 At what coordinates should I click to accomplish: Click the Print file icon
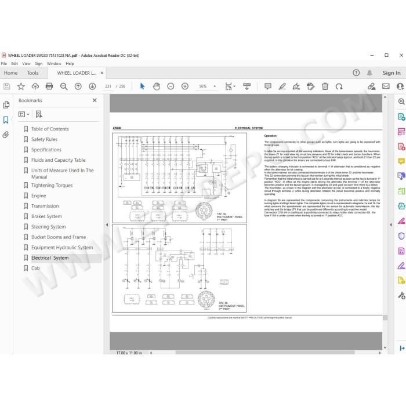[x=49, y=86]
